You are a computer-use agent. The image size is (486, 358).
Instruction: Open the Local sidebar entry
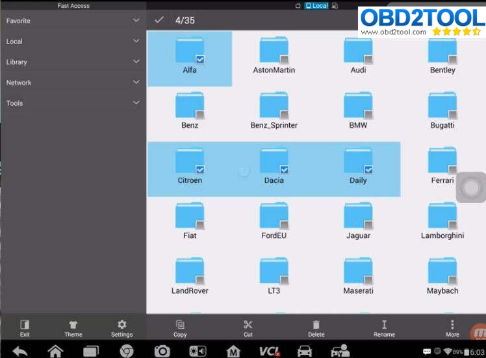tap(73, 41)
